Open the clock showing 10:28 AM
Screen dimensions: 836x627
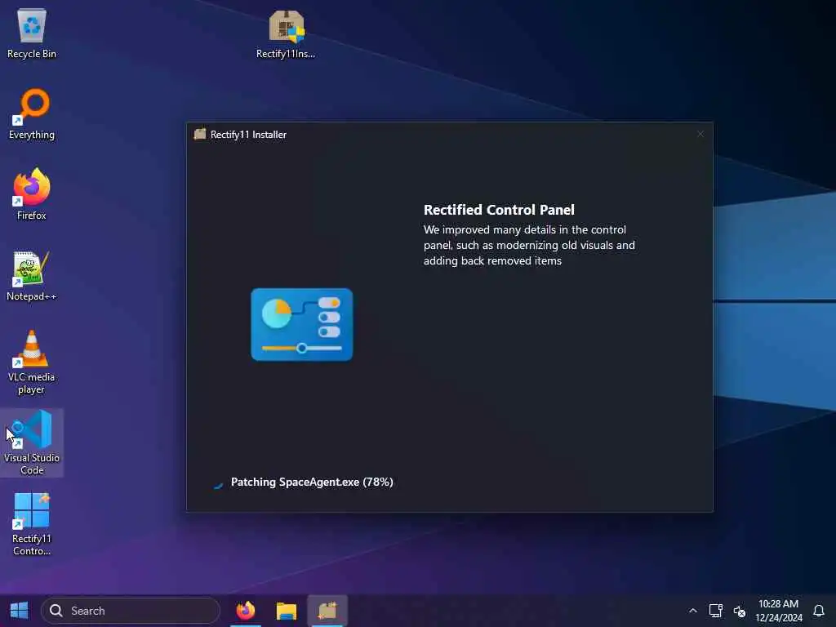coord(778,611)
